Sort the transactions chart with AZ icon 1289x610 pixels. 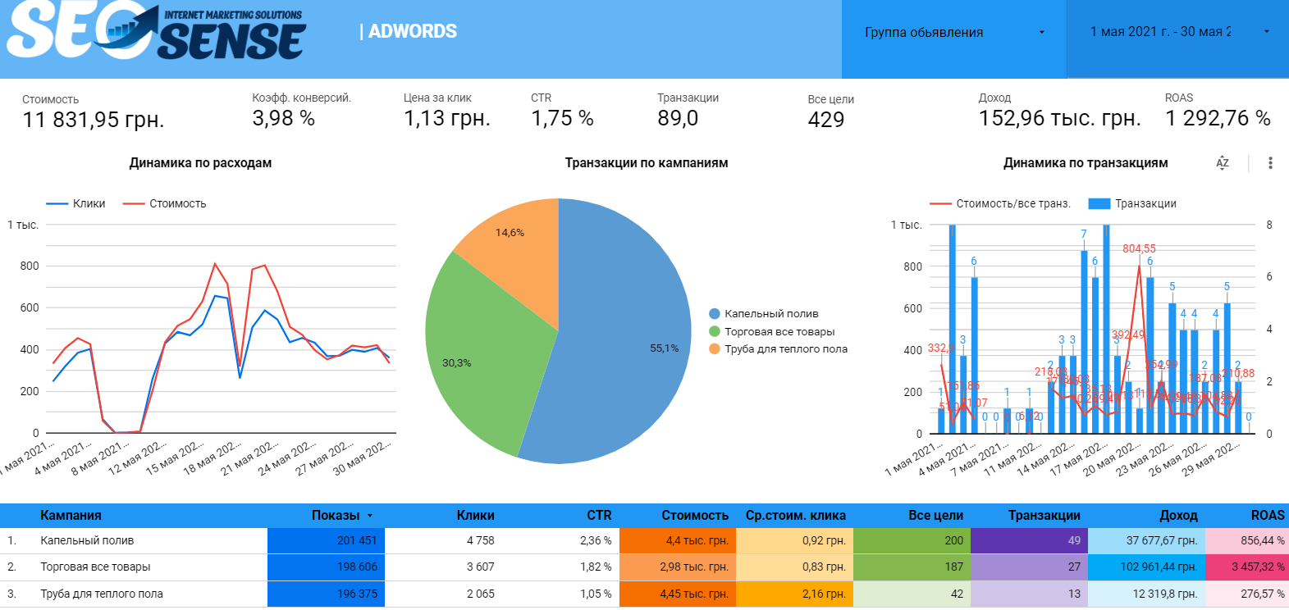point(1223,162)
